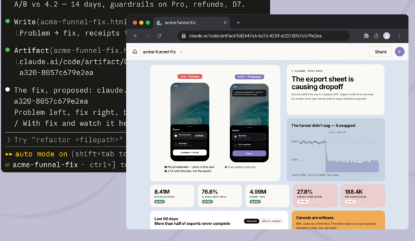Screen dimensions: 415x241
Task: Click the home icon beside acme-funnel-fix
Action: pyautogui.click(x=135, y=52)
